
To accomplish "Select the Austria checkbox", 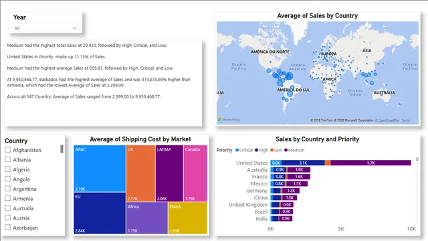I will pyautogui.click(x=8, y=218).
